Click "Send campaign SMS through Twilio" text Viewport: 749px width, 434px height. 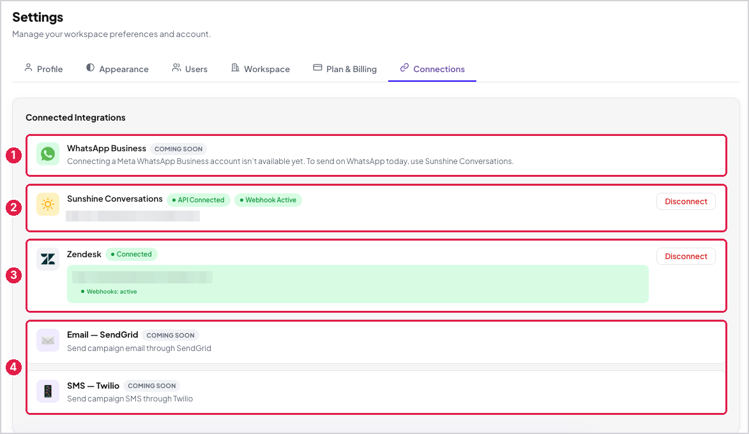tap(130, 399)
